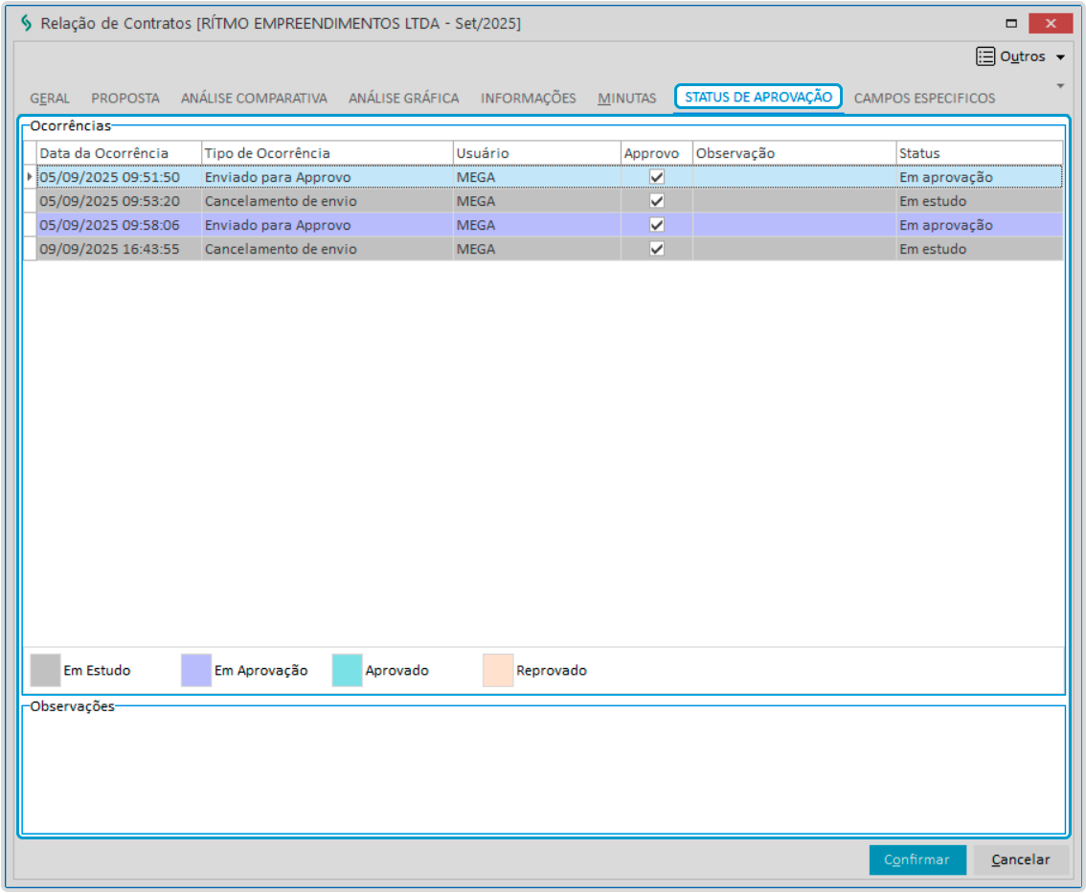The height and width of the screenshot is (893, 1086).
Task: Click the Observação cell in 09:58:06 row
Action: (x=795, y=225)
